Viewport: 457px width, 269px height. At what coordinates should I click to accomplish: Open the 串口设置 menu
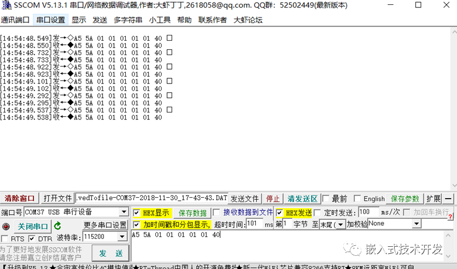click(51, 20)
